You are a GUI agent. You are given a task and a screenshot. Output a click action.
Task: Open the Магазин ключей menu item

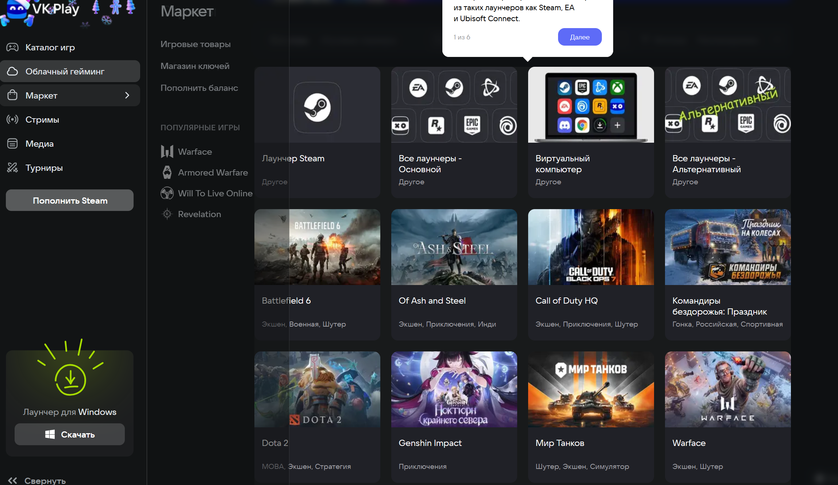click(195, 66)
